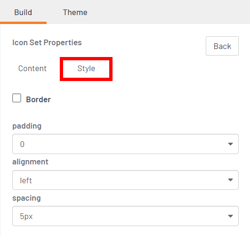250x236 pixels.
Task: Click the Icon Set Properties heading
Action: pyautogui.click(x=47, y=42)
